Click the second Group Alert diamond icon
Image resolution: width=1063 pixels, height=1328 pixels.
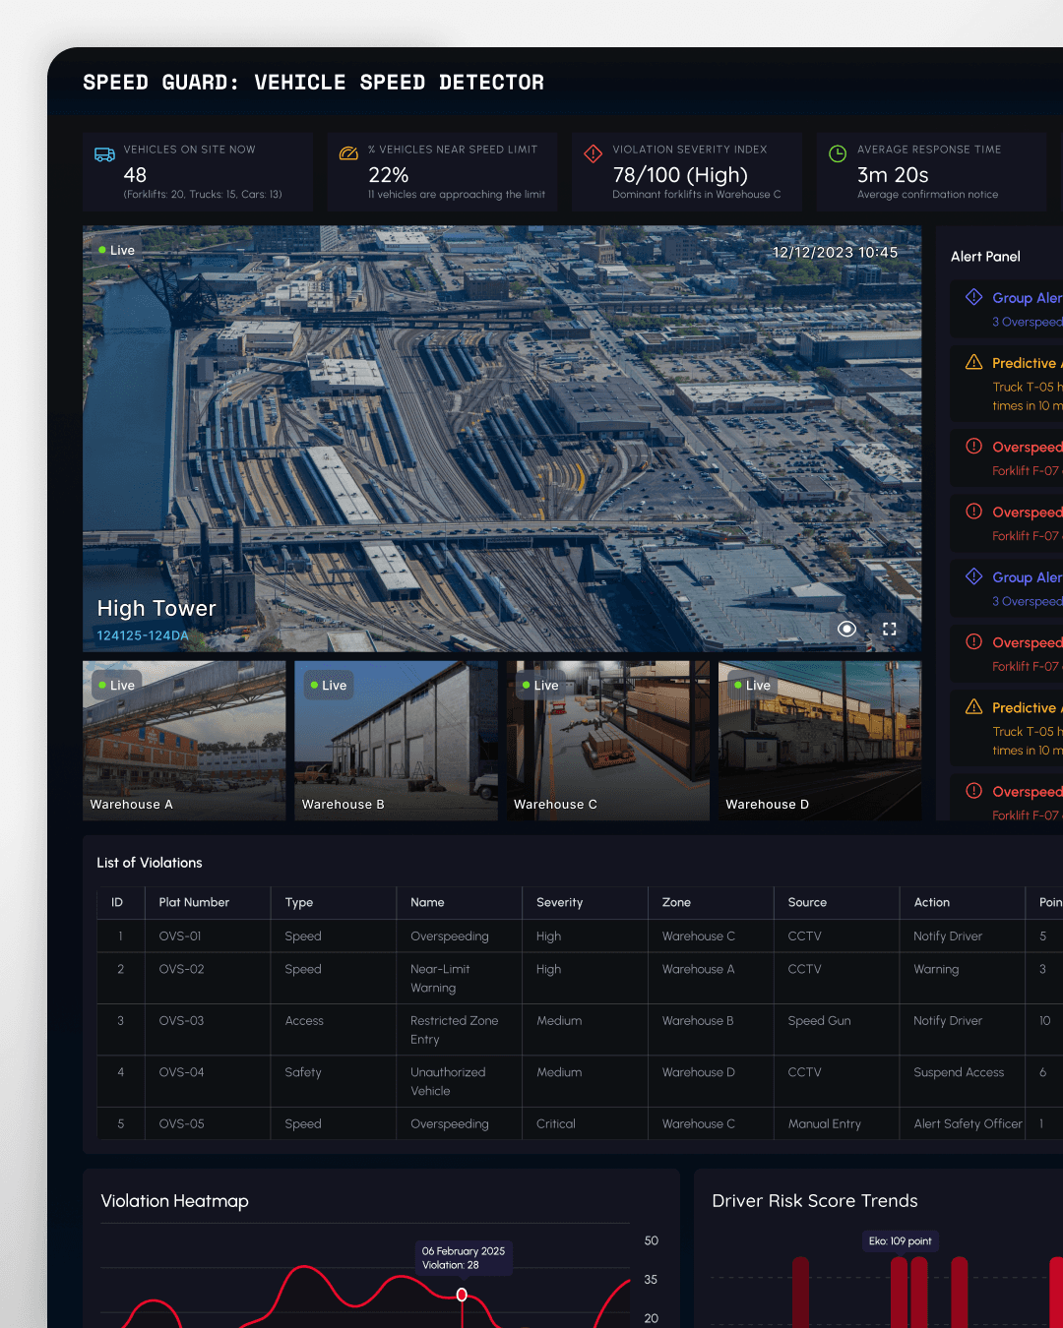(974, 575)
